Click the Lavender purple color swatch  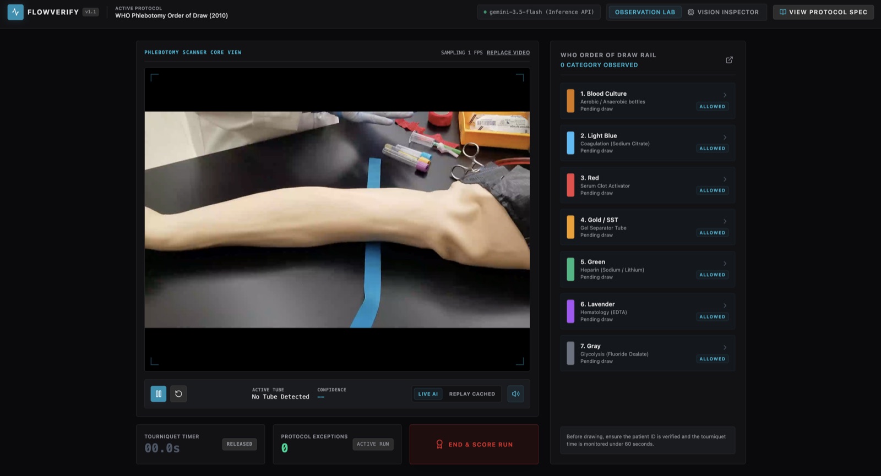[570, 311]
